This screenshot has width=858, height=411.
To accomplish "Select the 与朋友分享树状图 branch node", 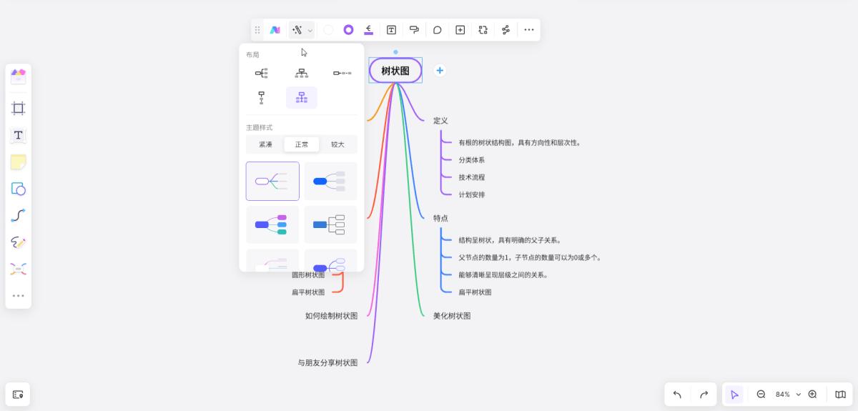I will click(x=327, y=362).
